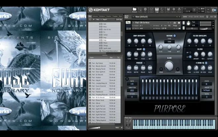Open the View dropdown in browser

pos(98,19)
